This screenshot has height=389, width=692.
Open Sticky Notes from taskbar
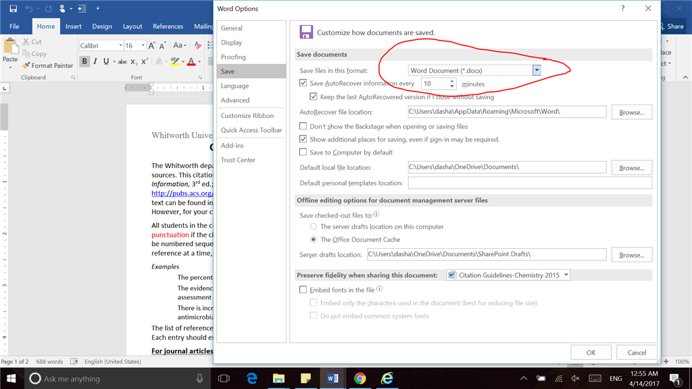pos(305,378)
